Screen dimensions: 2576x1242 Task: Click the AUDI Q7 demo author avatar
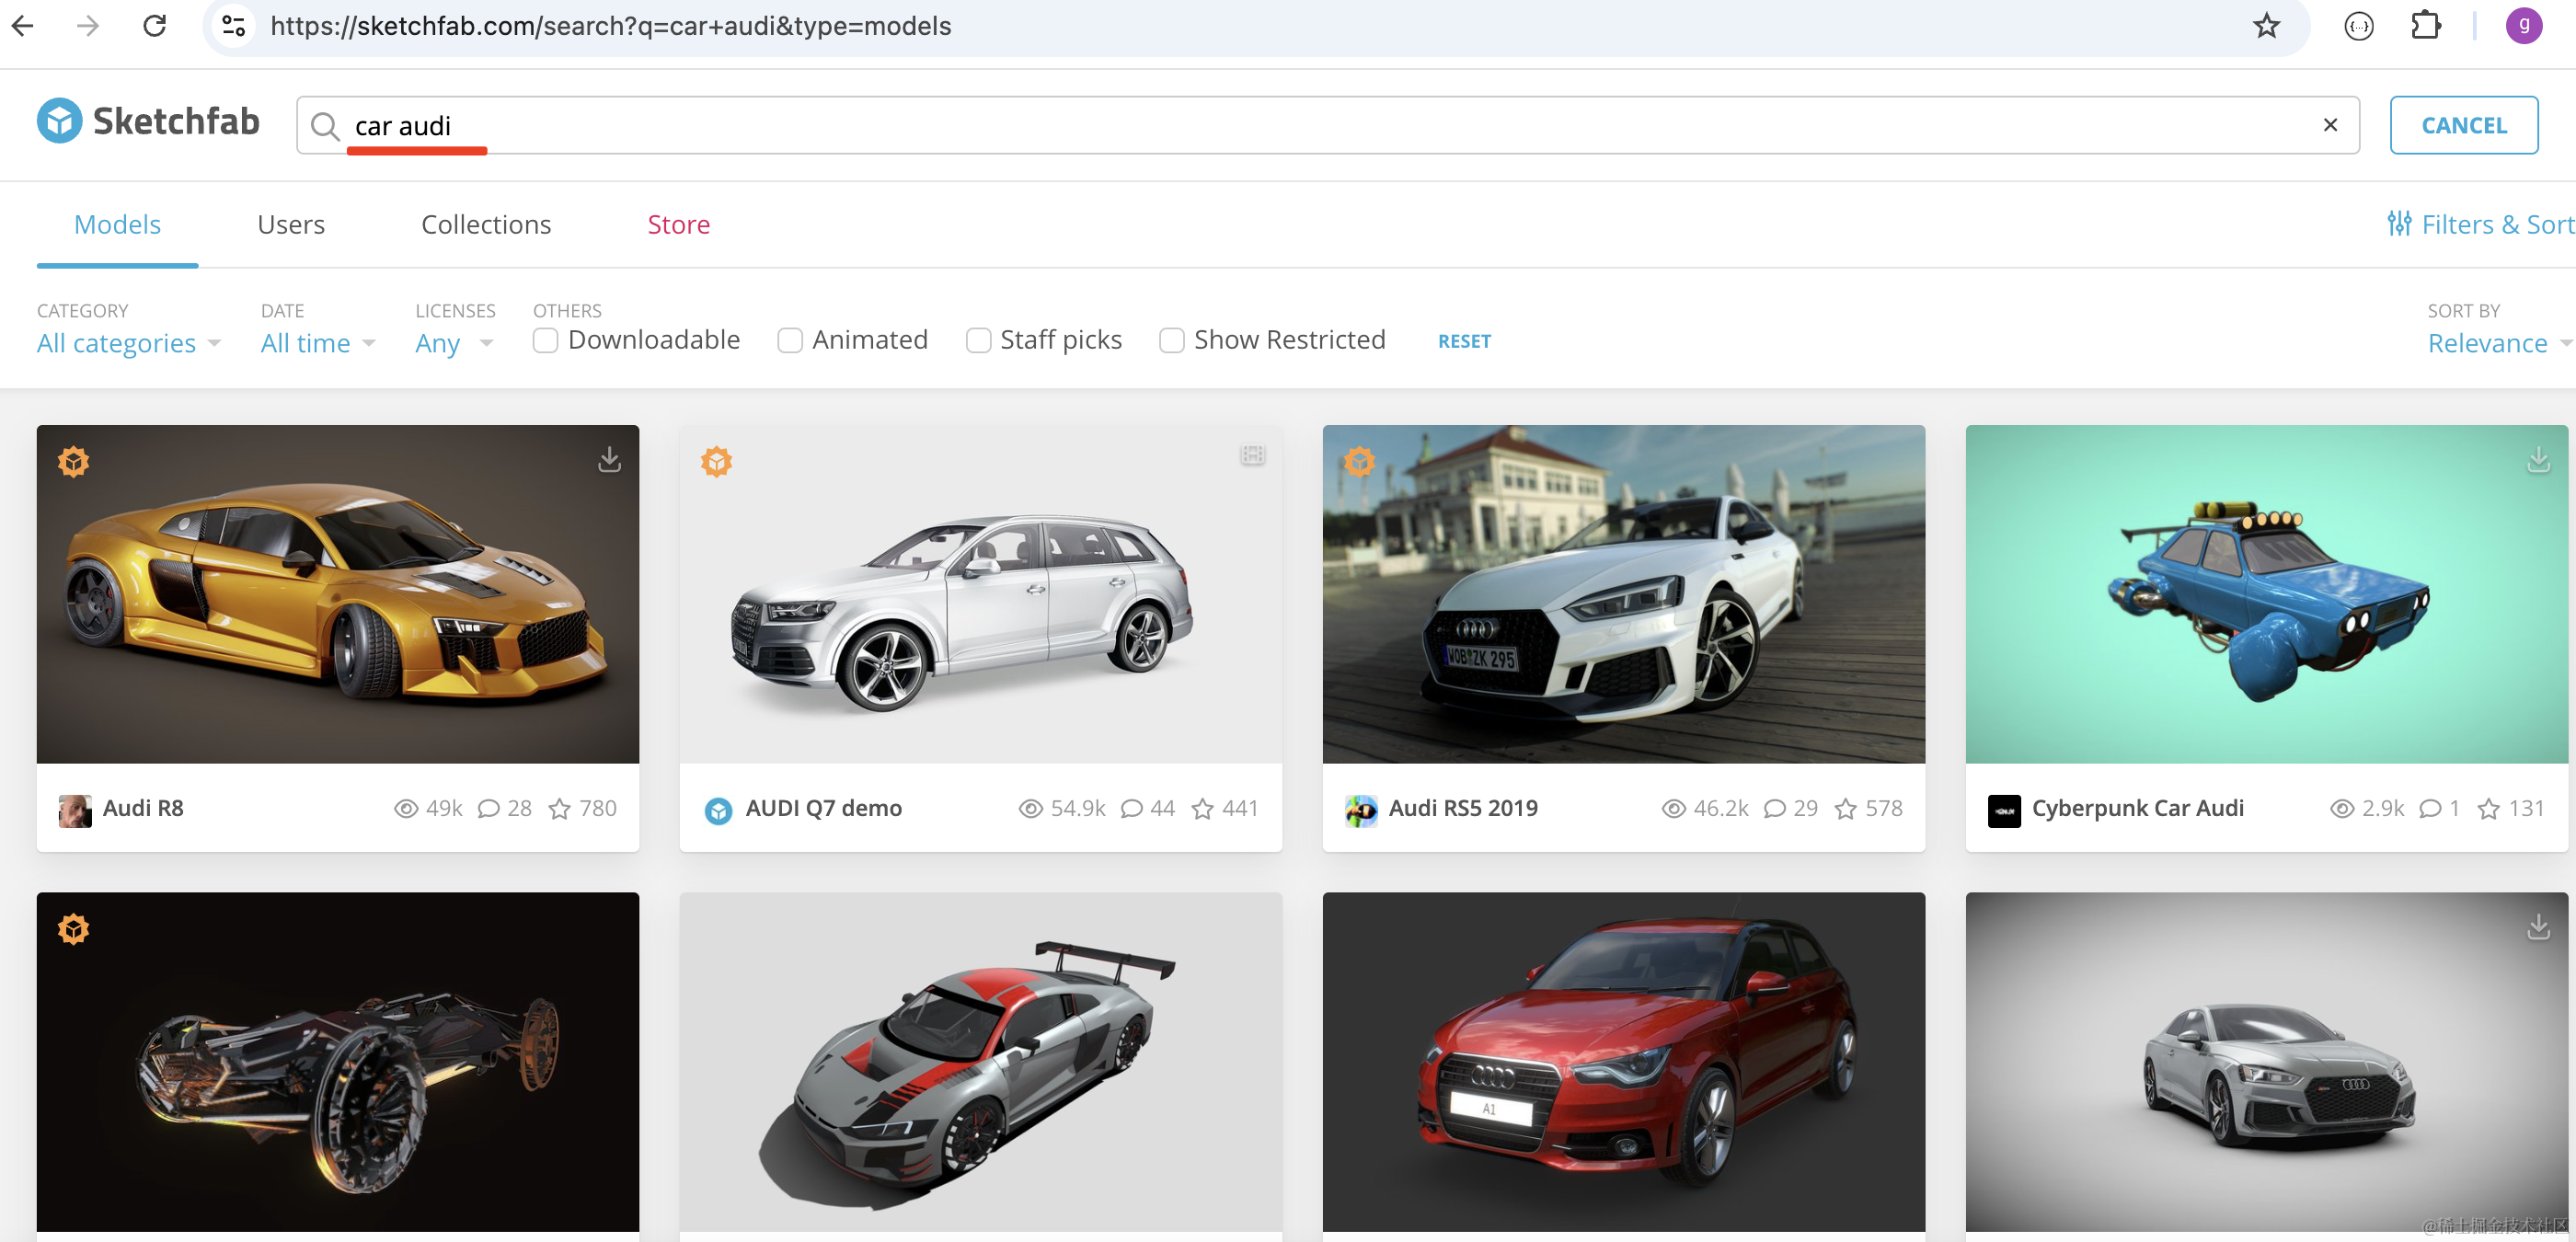tap(718, 810)
